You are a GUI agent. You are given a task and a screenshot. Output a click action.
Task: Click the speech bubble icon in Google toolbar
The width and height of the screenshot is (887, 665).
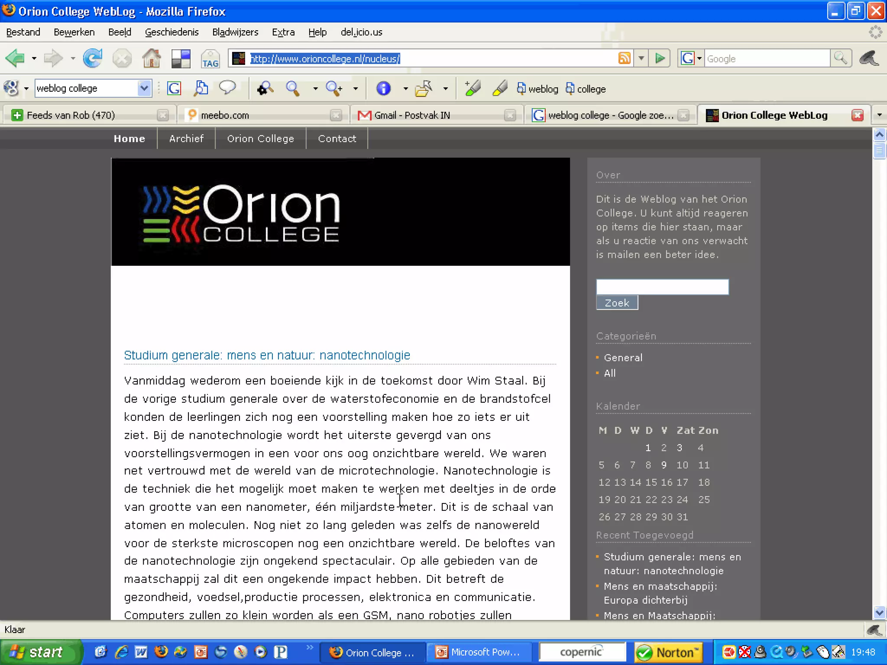click(x=227, y=88)
